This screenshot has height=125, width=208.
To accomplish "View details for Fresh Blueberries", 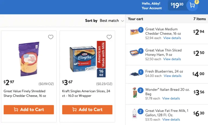I will pos(173,76).
